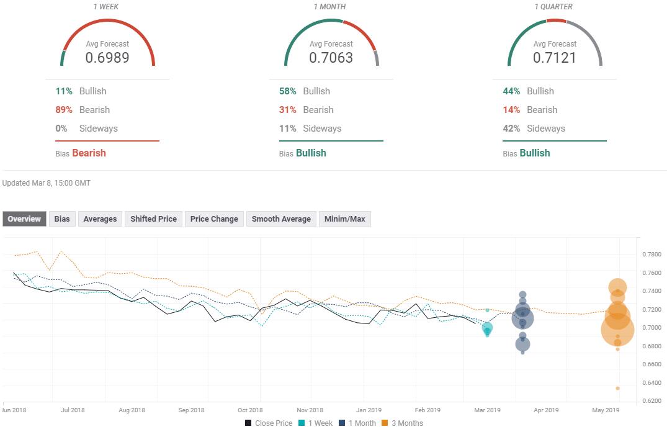Click the 0.7121 average forecast value

pyautogui.click(x=555, y=58)
